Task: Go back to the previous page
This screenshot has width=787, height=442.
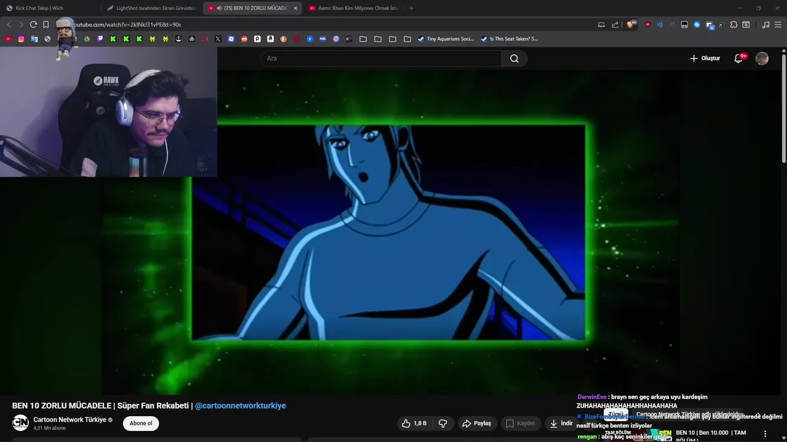Action: (9, 25)
